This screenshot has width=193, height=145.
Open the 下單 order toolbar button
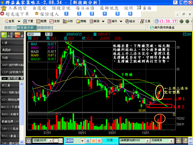[x=28, y=21]
